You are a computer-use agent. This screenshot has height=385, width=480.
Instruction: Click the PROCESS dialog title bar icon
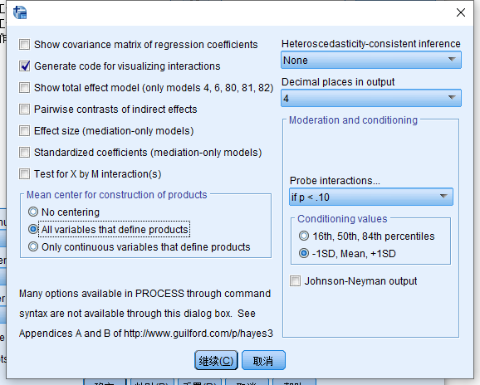point(20,12)
